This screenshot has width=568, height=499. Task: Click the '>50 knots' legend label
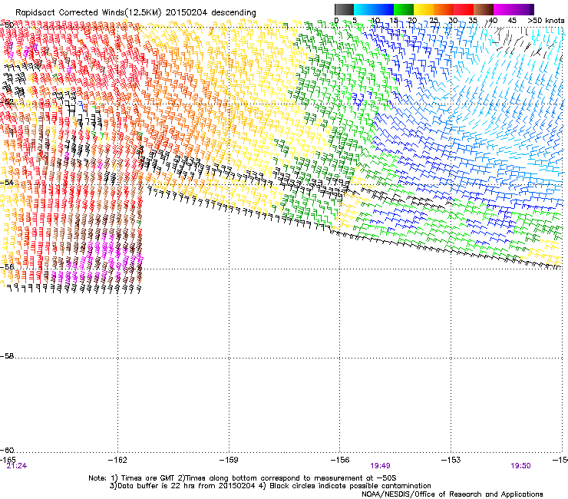point(546,21)
